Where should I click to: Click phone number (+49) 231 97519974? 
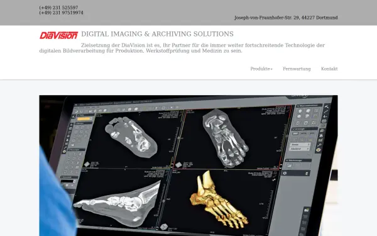pos(61,13)
